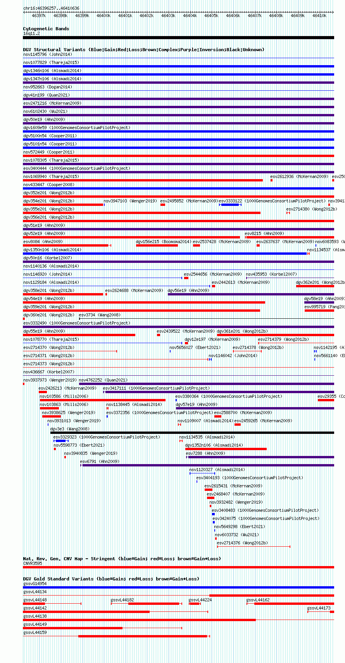Open the Nat. Rev. Gen. CNV Map track heading
The image size is (345, 663).
point(122,559)
